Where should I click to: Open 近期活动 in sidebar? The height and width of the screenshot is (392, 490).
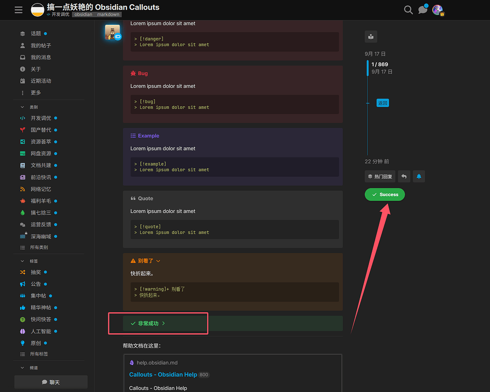(x=41, y=81)
